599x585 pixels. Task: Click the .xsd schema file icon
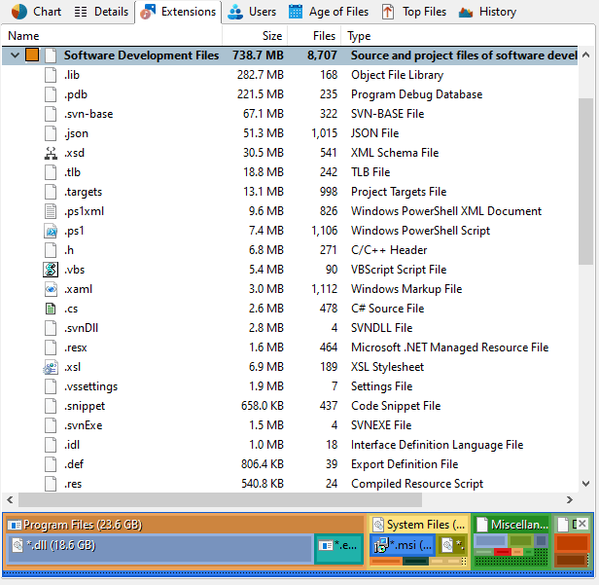click(51, 153)
